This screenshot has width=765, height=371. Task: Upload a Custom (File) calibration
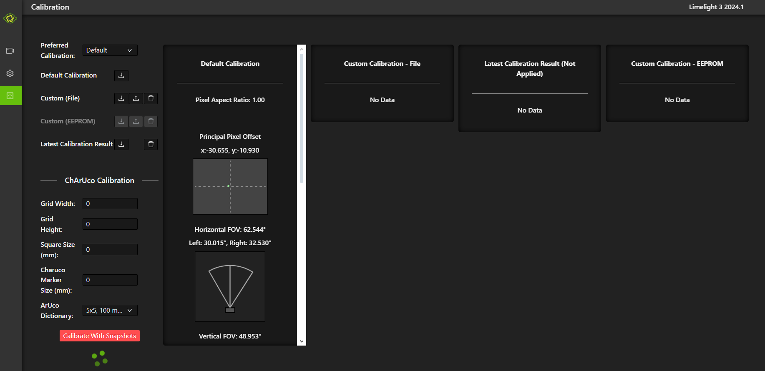tap(136, 98)
